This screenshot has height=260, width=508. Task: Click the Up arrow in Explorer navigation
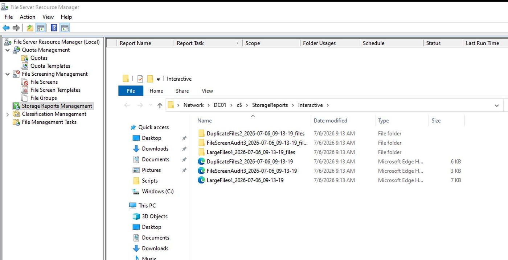160,105
